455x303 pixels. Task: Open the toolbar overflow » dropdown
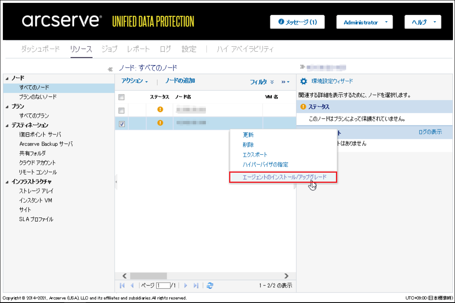[x=285, y=82]
